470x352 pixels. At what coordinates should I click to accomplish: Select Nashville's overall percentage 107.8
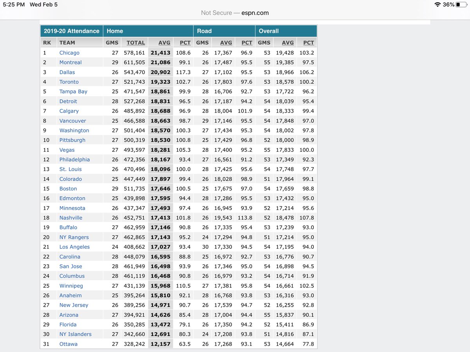(307, 218)
